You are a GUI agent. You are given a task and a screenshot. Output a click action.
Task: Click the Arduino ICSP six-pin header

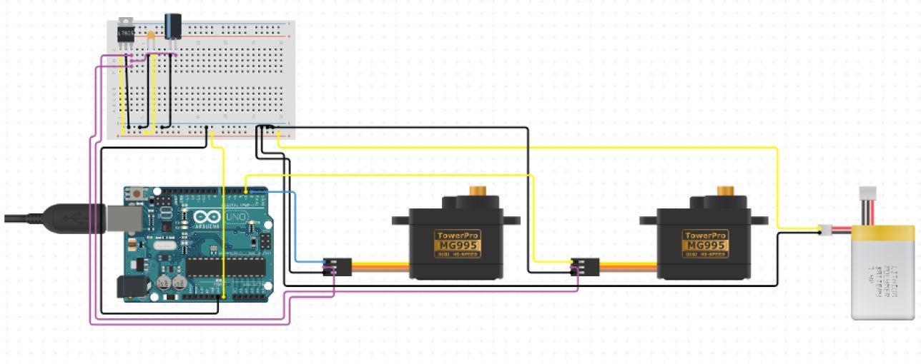tap(265, 243)
